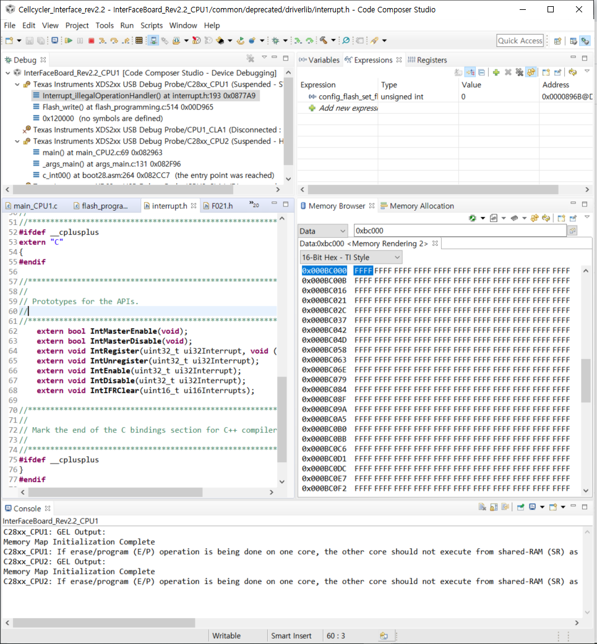597x644 pixels.
Task: Click the Open Perspective icon near Quick Access
Action: click(557, 41)
